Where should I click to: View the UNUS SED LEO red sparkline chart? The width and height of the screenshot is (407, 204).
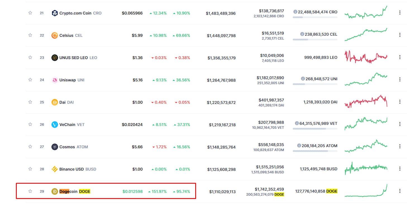[x=366, y=57]
